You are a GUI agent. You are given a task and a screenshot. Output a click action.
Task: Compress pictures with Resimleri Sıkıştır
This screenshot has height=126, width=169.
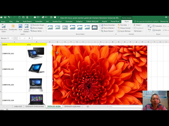37,25
